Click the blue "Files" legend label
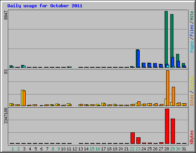The height and width of the screenshot is (153, 196). coord(192,30)
